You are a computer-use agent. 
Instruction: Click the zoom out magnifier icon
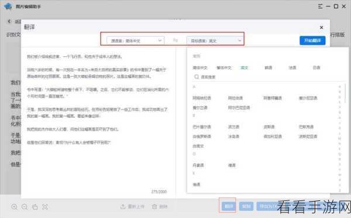(x=25, y=206)
